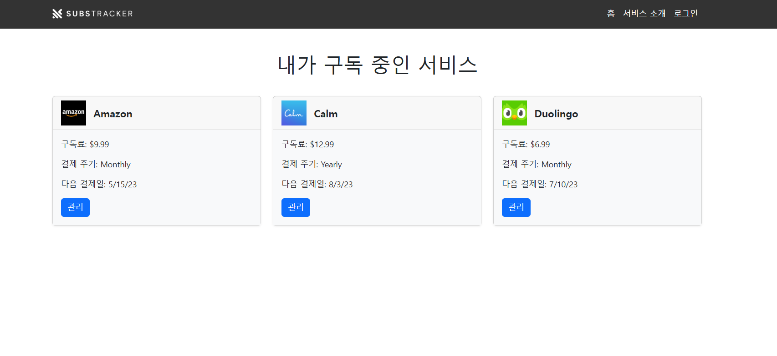
Task: Go to the 로그인 page
Action: tap(685, 14)
